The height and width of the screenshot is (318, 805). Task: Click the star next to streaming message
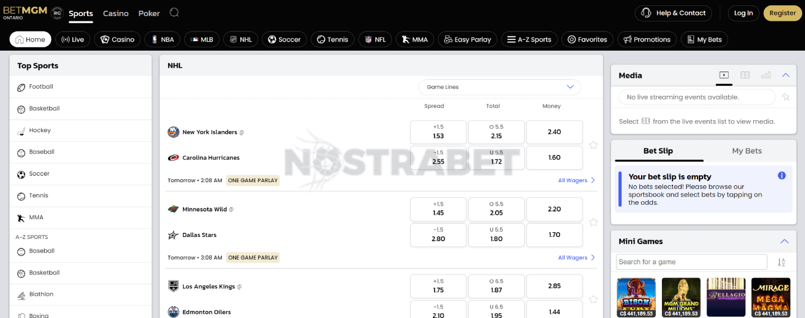coord(786,97)
